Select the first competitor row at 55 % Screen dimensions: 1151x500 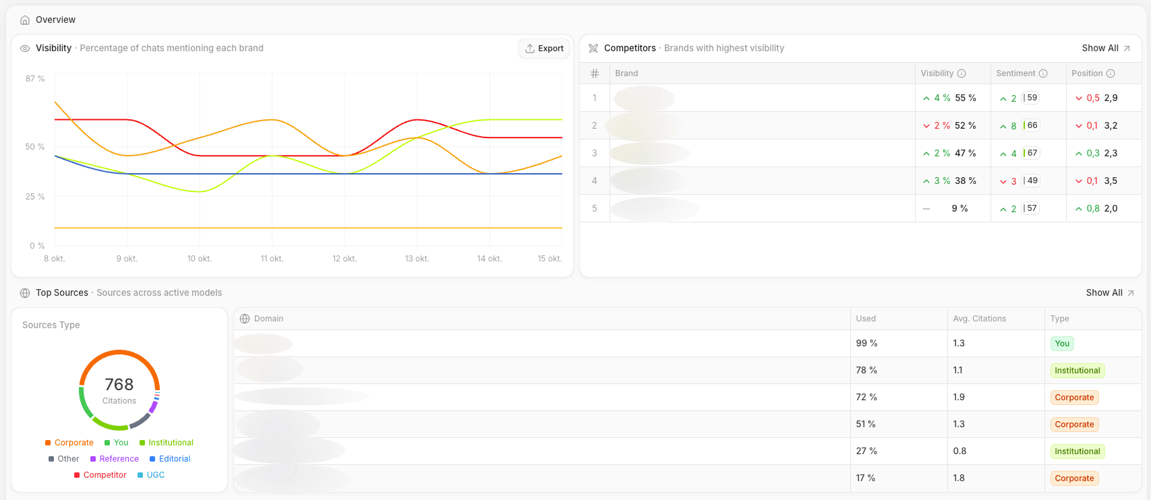point(762,98)
